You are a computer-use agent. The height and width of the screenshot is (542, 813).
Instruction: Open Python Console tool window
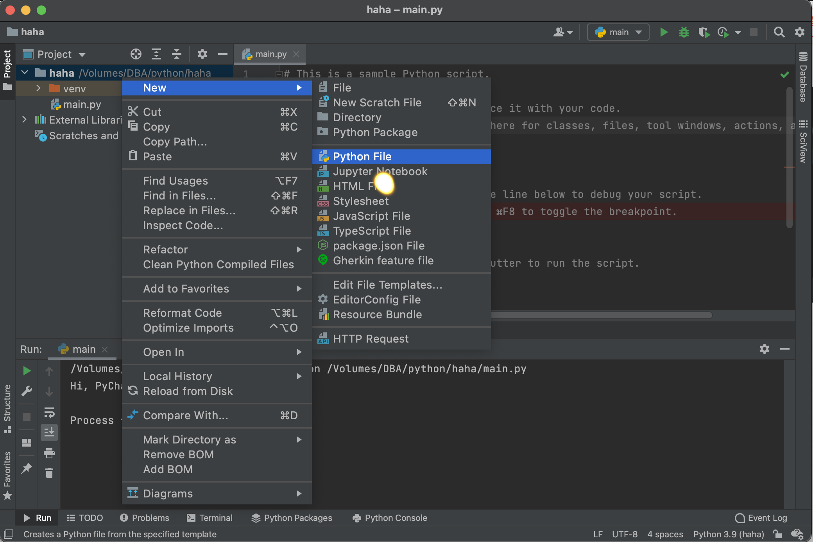click(x=390, y=518)
